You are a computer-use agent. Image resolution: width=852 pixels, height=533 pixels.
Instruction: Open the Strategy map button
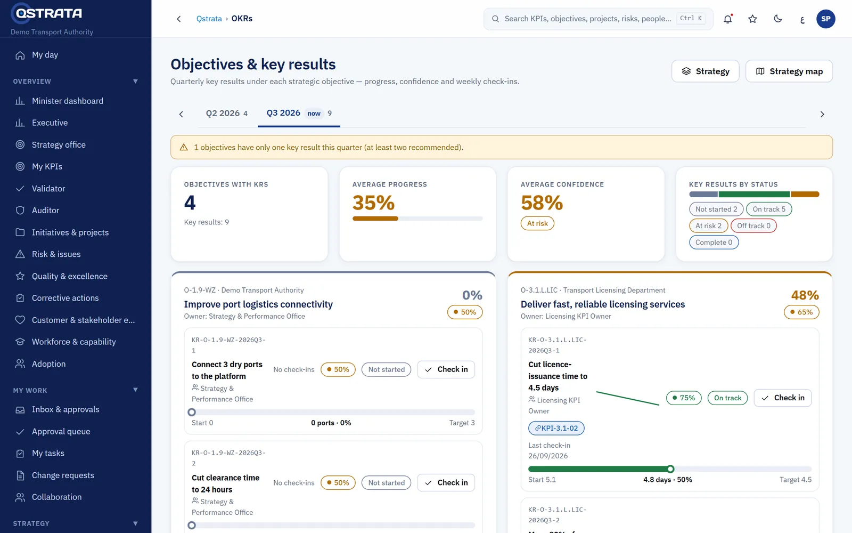[x=789, y=71]
